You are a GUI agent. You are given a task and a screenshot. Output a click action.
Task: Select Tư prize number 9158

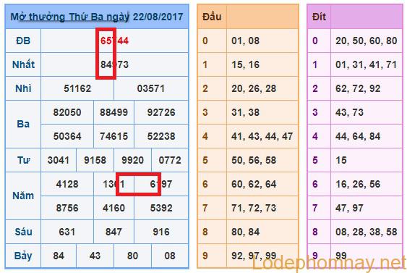pos(95,160)
